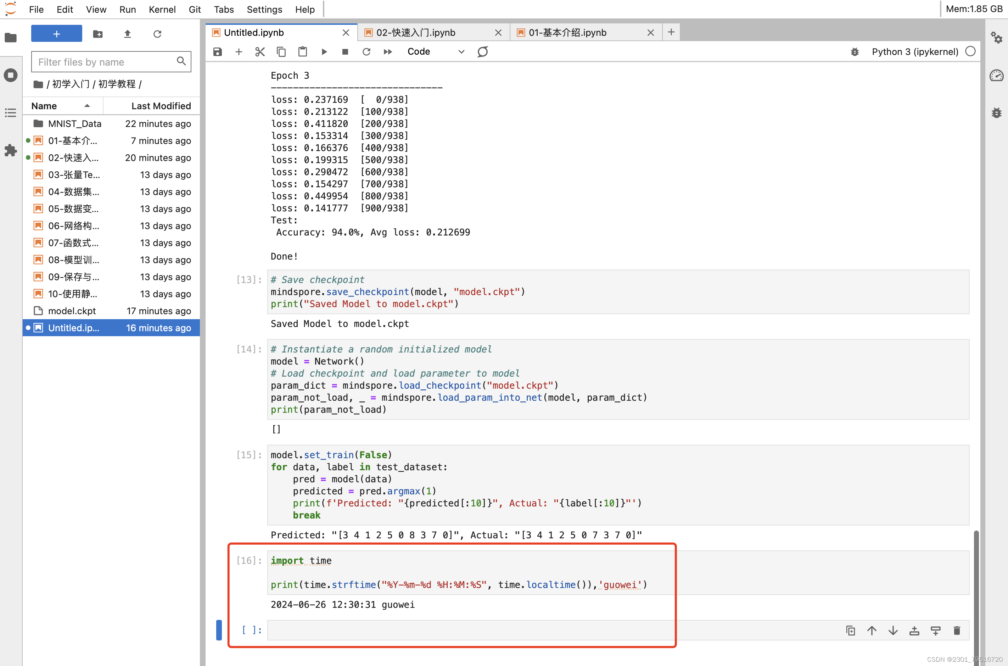Open the File Browser sidebar panel
This screenshot has width=1008, height=666.
11,38
